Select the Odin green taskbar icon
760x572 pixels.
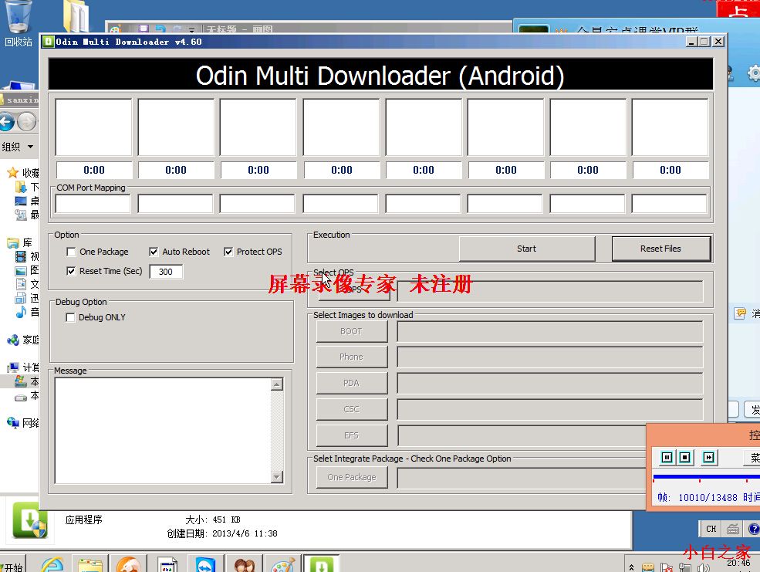321,564
